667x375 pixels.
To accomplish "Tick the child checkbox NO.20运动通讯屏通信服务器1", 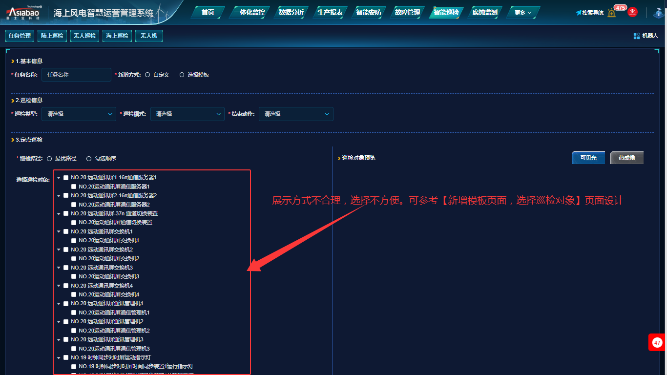I will pos(74,187).
